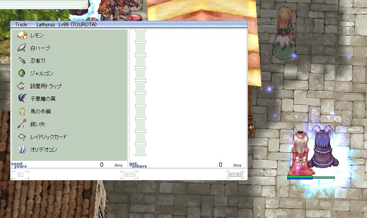The height and width of the screenshot is (218, 367).
Task: Select the little devil wing icon
Action: (x=22, y=99)
